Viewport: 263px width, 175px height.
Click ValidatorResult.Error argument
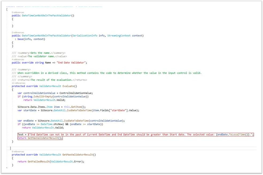[67, 162]
